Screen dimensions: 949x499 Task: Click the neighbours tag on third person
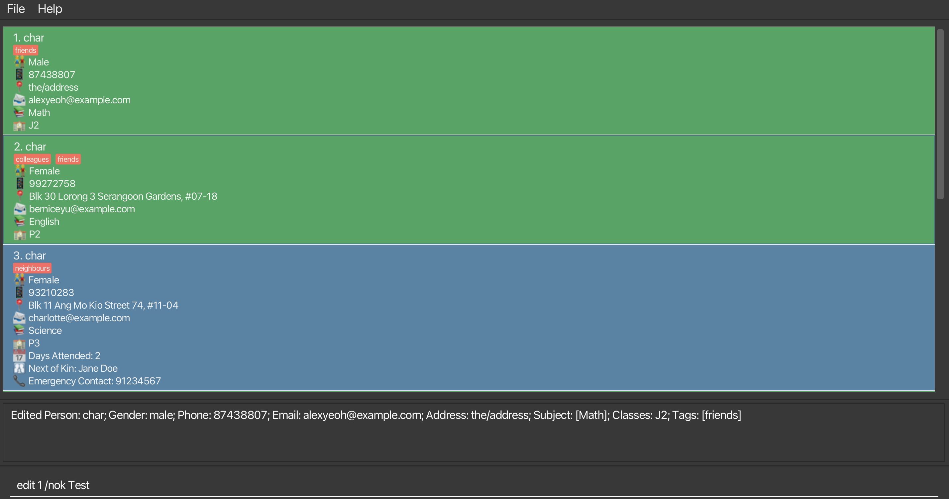point(32,268)
